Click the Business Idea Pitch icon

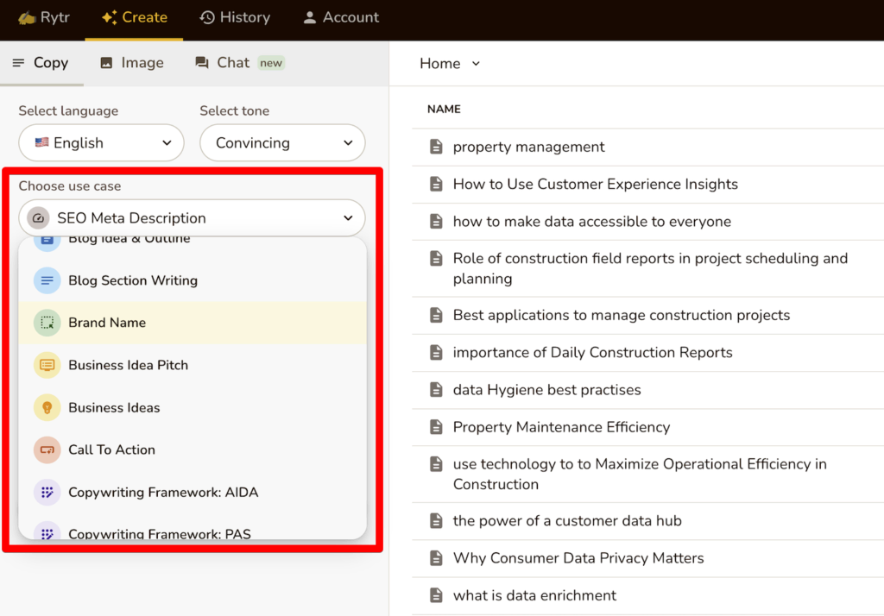pyautogui.click(x=47, y=365)
